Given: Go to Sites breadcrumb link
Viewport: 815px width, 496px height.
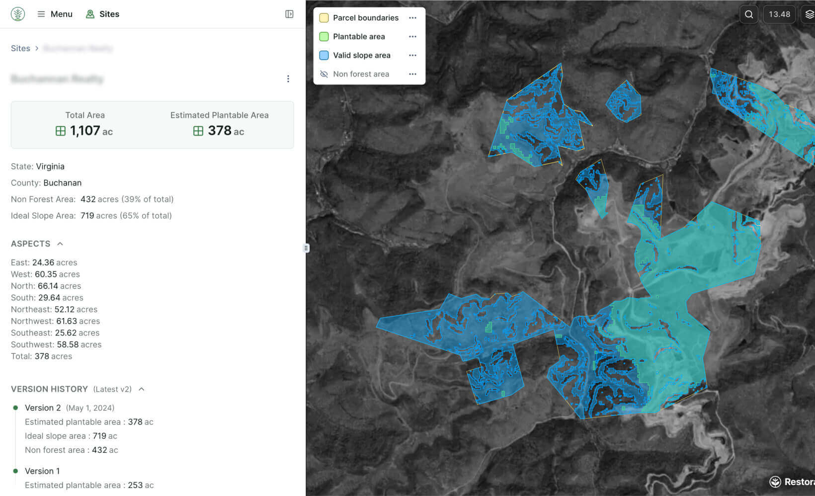Looking at the screenshot, I should point(20,48).
